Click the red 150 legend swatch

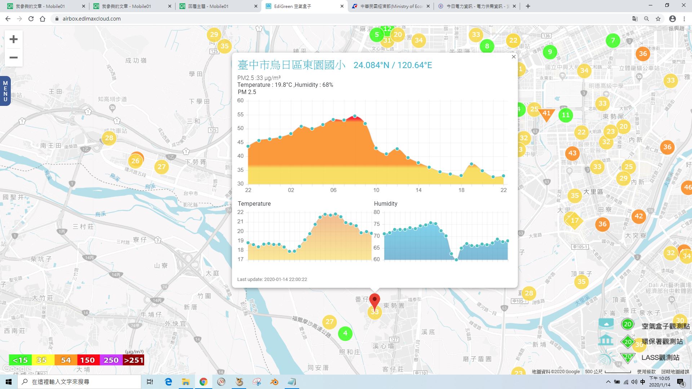tap(88, 360)
